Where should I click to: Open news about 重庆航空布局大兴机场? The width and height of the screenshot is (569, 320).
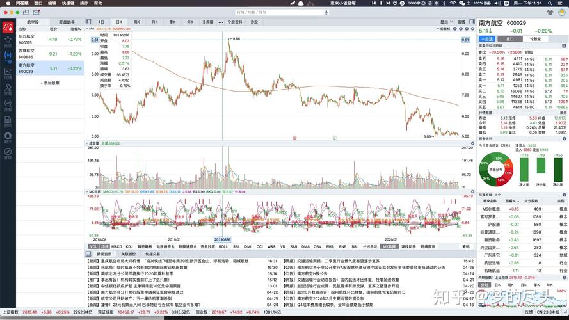(x=167, y=261)
